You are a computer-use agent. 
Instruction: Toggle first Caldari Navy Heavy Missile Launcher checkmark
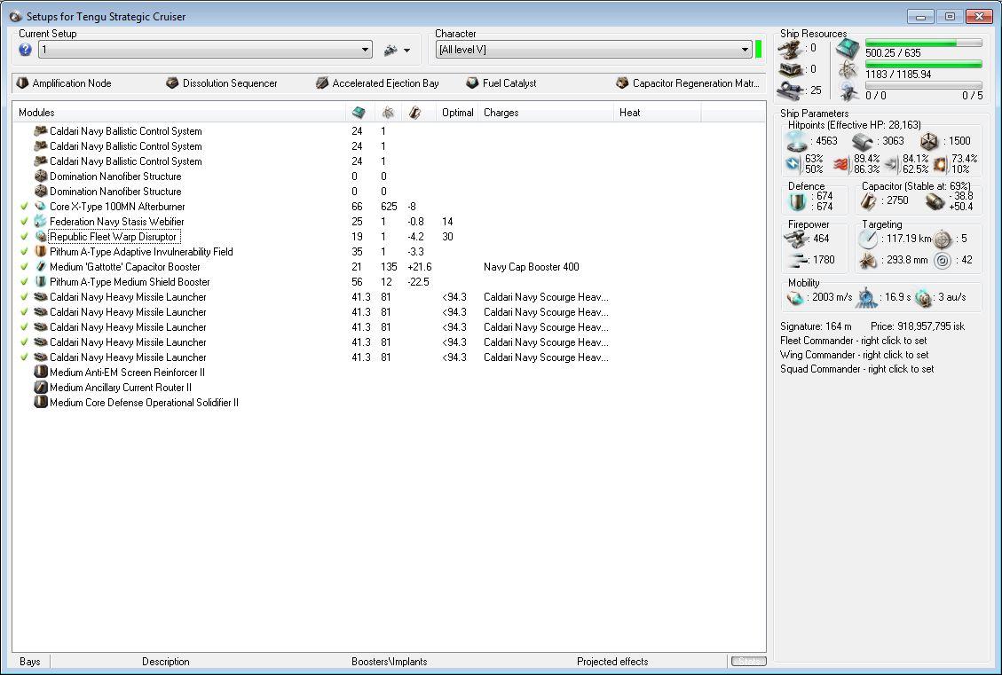24,297
